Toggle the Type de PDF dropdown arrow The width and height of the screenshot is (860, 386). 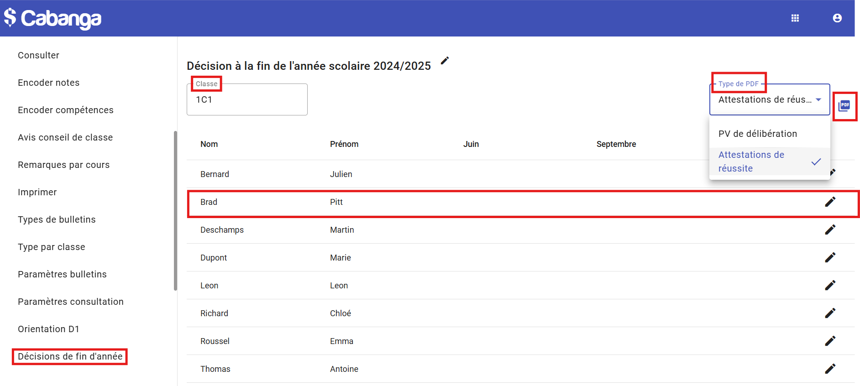pos(818,100)
